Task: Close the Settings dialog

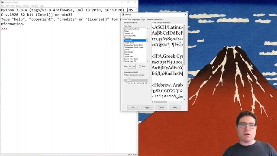Action: tap(185, 14)
